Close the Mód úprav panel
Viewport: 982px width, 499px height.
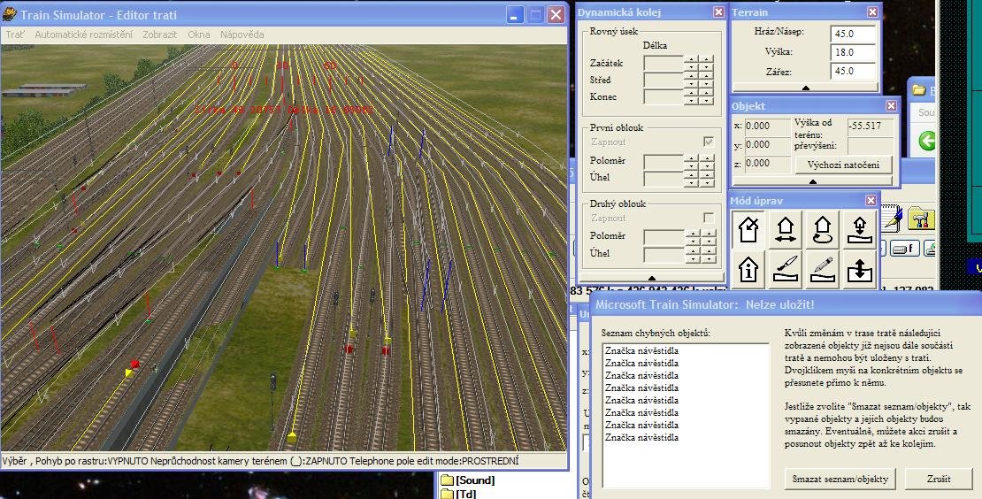pyautogui.click(x=871, y=200)
